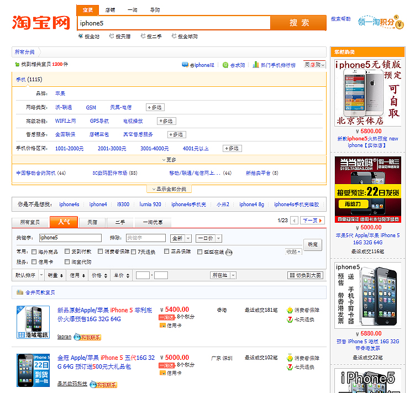The image size is (415, 393).
Task: Open the 一口价 dropdown
Action: pyautogui.click(x=209, y=238)
